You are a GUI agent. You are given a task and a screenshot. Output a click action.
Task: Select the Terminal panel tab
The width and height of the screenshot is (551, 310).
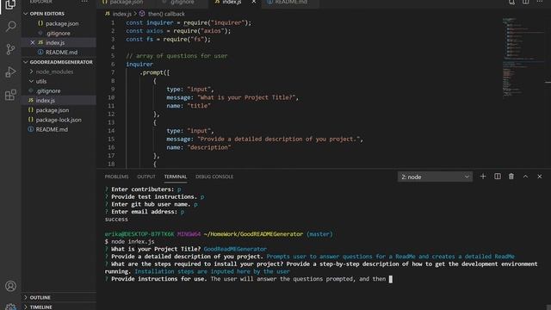tap(176, 177)
